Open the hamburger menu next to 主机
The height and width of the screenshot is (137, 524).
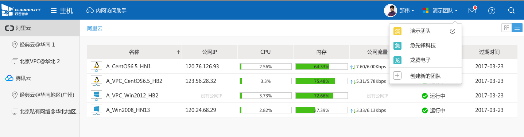(x=54, y=11)
